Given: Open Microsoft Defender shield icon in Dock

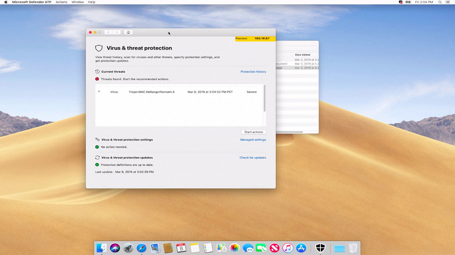Looking at the screenshot, I should (x=320, y=248).
